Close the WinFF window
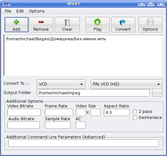Image resolution: width=167 pixels, height=156 pixels. click(x=161, y=4)
